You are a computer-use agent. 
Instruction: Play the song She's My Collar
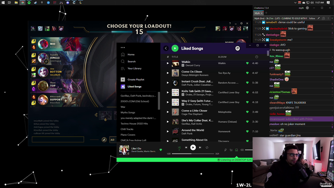point(168,122)
